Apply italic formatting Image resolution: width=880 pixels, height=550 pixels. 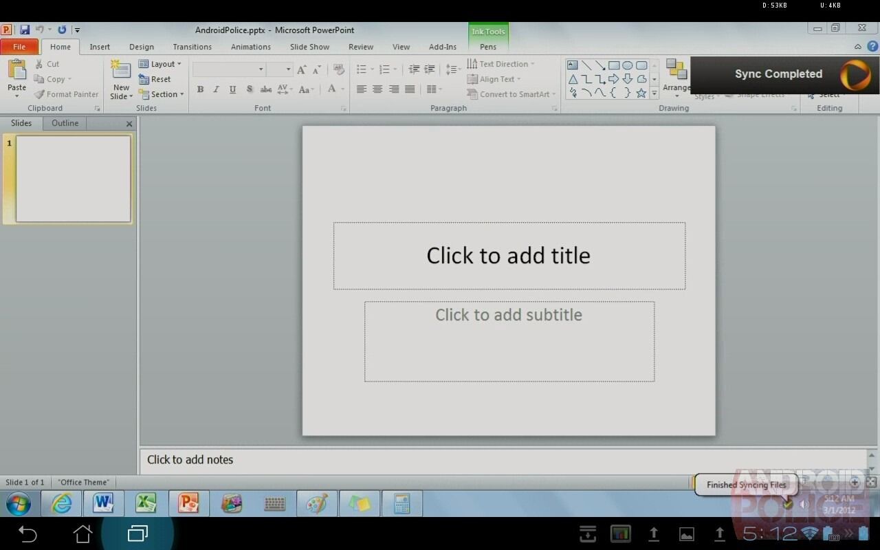pyautogui.click(x=216, y=89)
